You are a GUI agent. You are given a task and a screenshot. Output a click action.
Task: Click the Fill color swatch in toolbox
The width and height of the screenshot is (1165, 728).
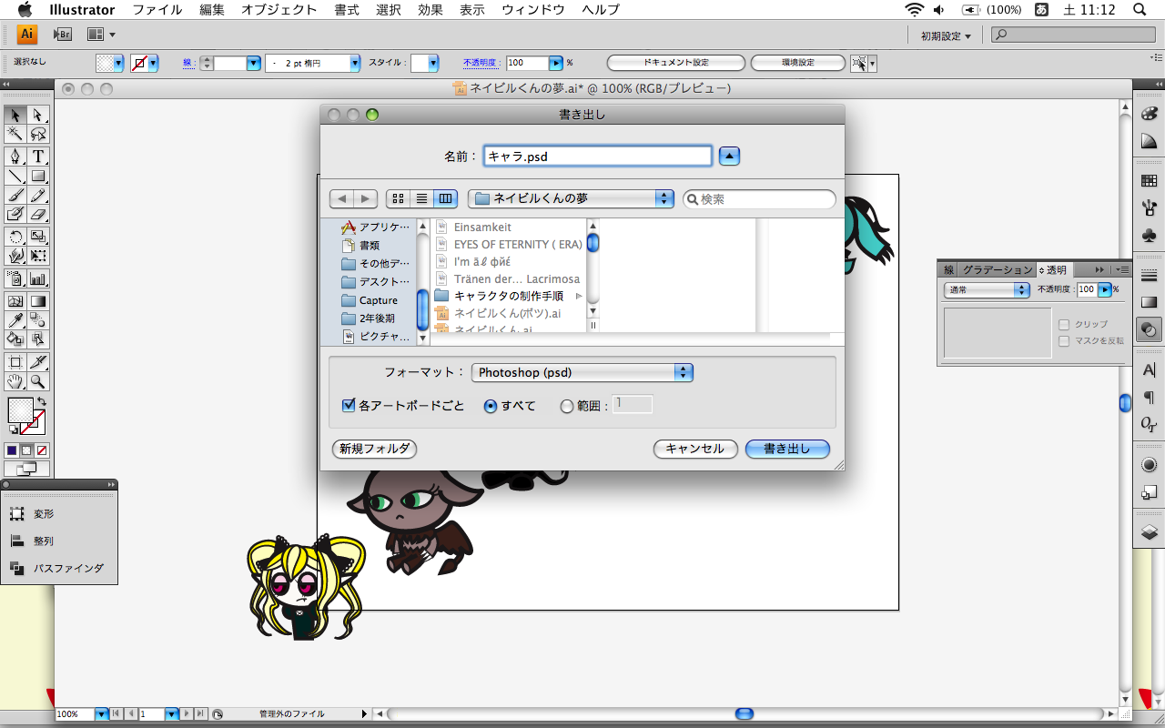click(x=20, y=409)
